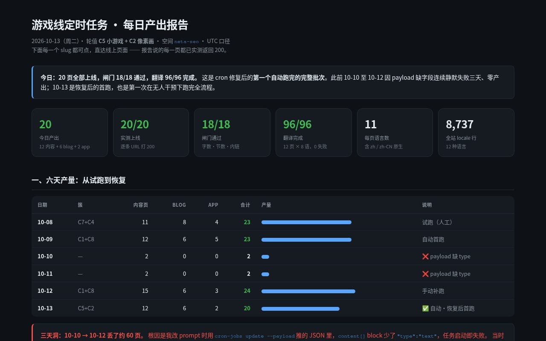This screenshot has width=546, height=341.
Task: Click the 10-10 output progress bar
Action: tap(265, 257)
